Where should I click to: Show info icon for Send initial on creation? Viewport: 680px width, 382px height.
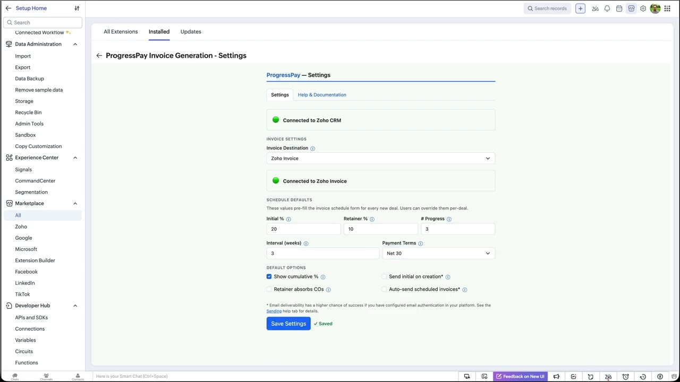coord(447,277)
